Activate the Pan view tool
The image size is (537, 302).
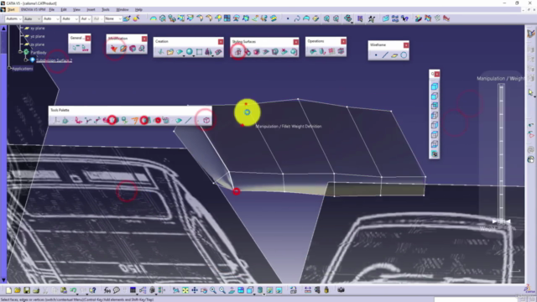point(195,290)
